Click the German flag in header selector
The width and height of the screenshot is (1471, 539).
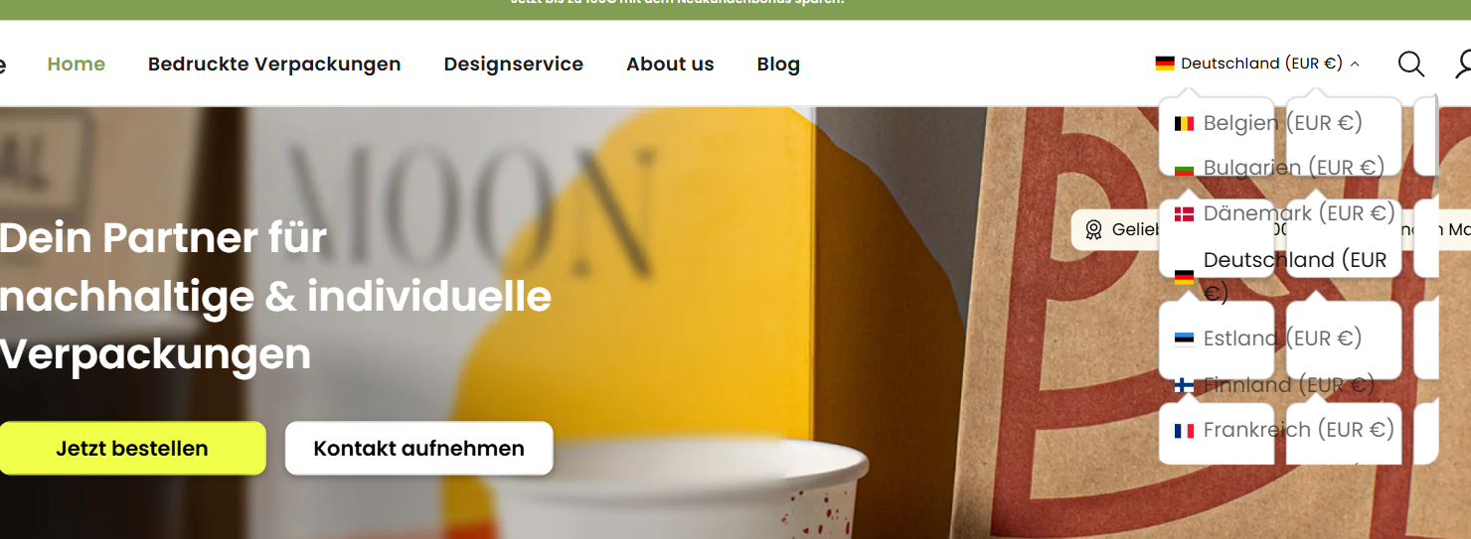click(1165, 64)
